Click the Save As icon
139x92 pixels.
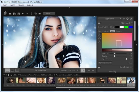[19, 14]
